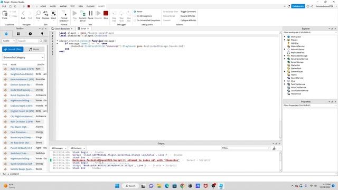This screenshot has height=190, width=338.
Task: Open All Contexts filter dropdown
Action: click(x=78, y=148)
